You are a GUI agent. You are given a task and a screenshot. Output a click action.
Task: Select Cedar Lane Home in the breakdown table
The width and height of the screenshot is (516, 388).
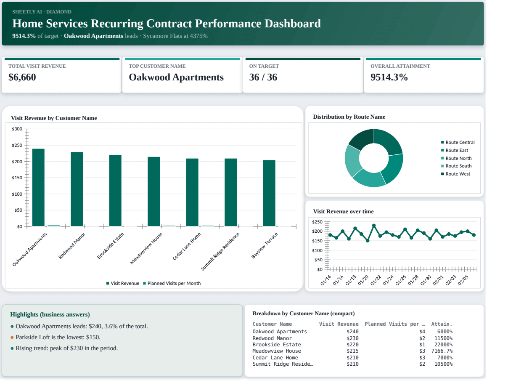point(275,358)
